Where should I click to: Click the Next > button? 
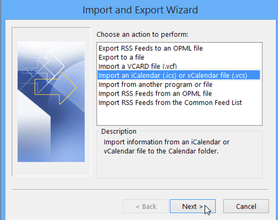click(x=193, y=206)
